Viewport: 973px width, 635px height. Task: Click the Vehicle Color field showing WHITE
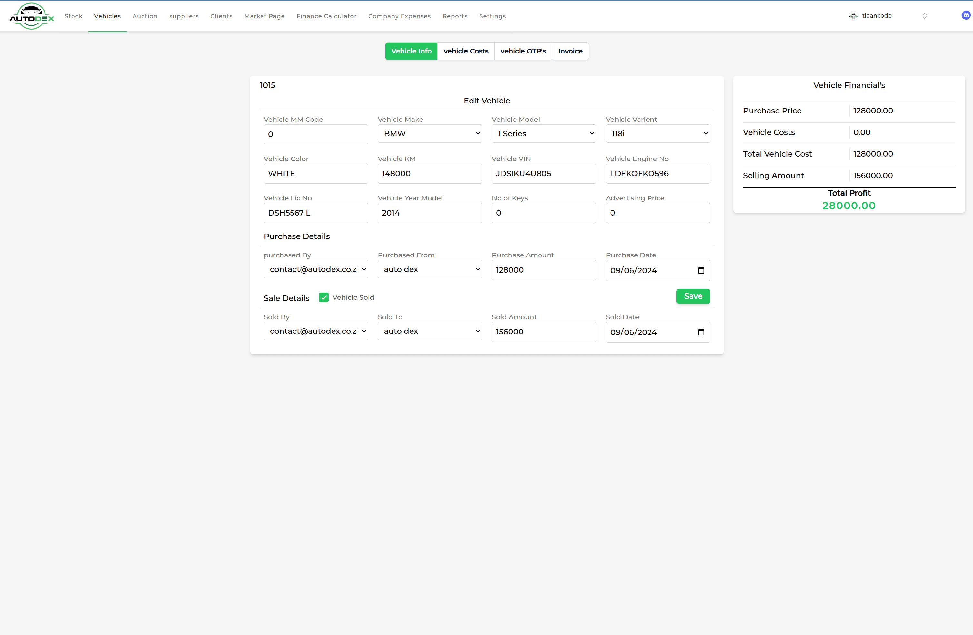(x=316, y=174)
